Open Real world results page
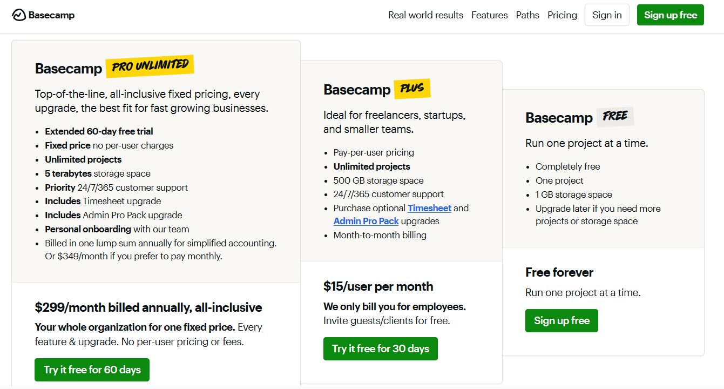The height and width of the screenshot is (389, 724). coord(425,15)
